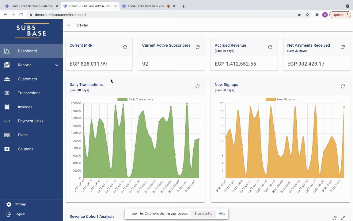Reload the current page
This screenshot has width=353, height=221.
pos(21,15)
